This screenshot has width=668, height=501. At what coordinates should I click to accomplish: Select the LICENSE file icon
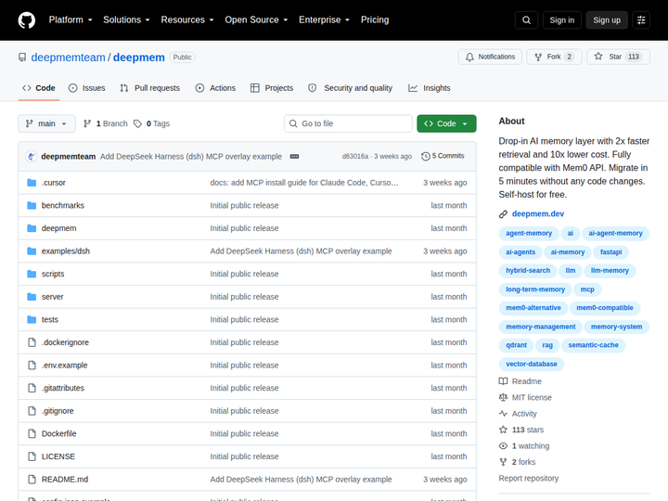tap(32, 456)
